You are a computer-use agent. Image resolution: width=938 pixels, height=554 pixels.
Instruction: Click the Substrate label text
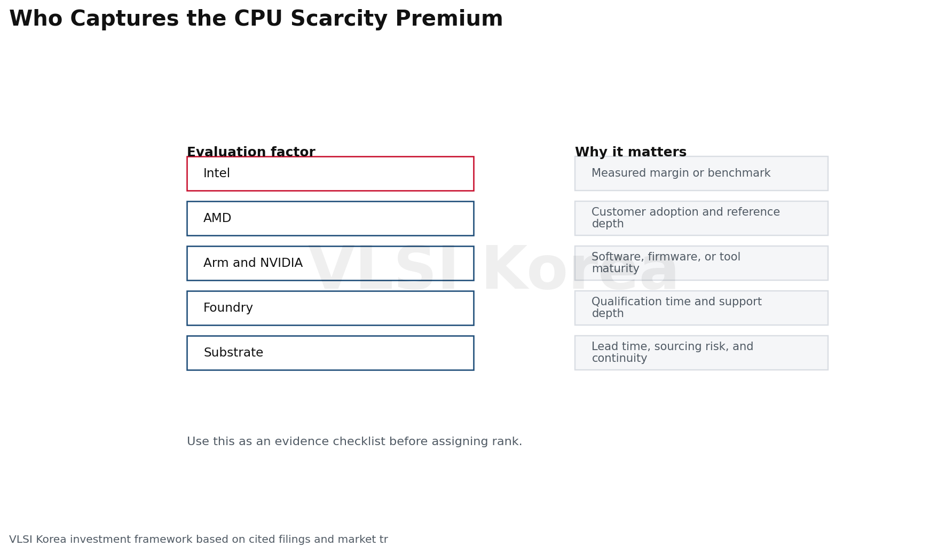tap(233, 353)
